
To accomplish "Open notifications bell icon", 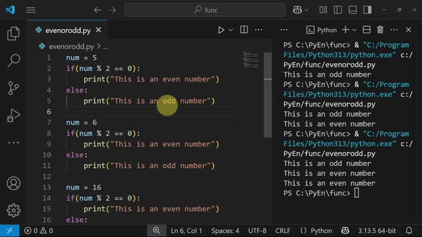I will click(409, 230).
